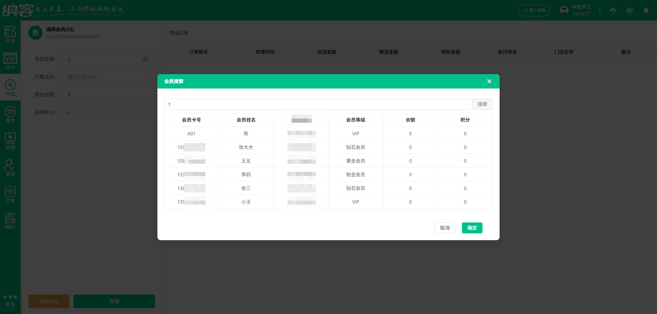Open the 开台 (open table) sidebar icon
The image size is (657, 314).
coord(10,34)
